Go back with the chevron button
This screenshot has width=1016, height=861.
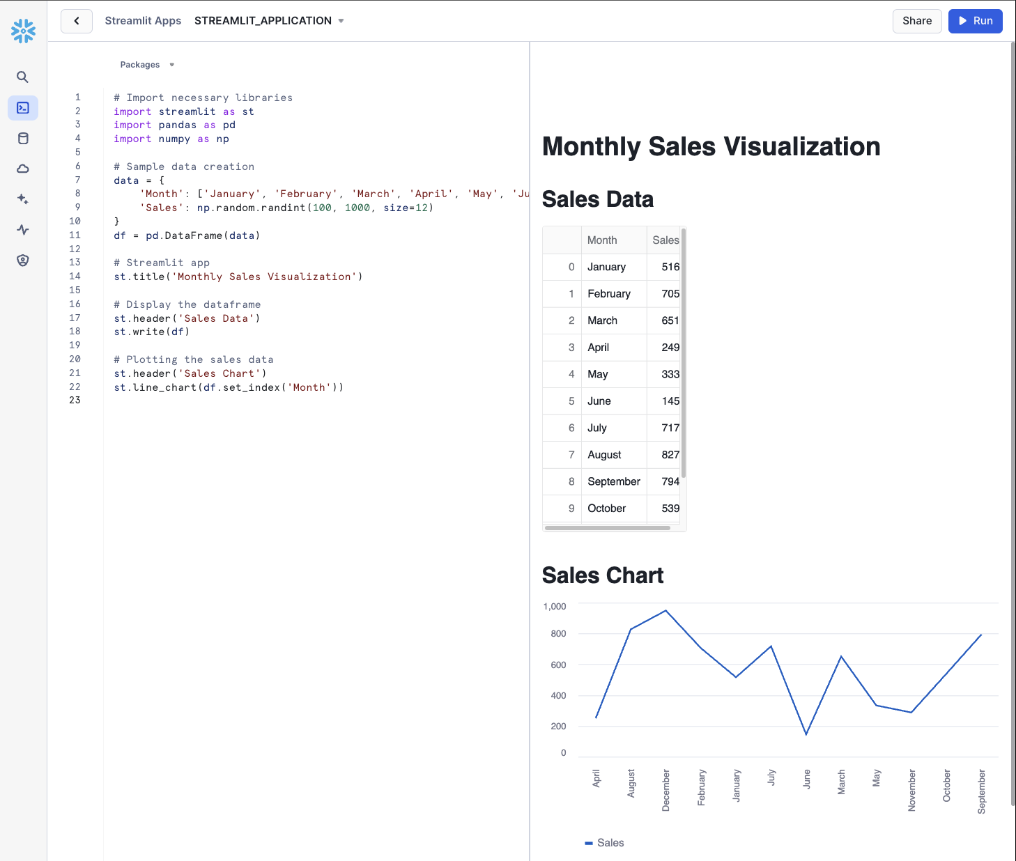click(x=77, y=21)
